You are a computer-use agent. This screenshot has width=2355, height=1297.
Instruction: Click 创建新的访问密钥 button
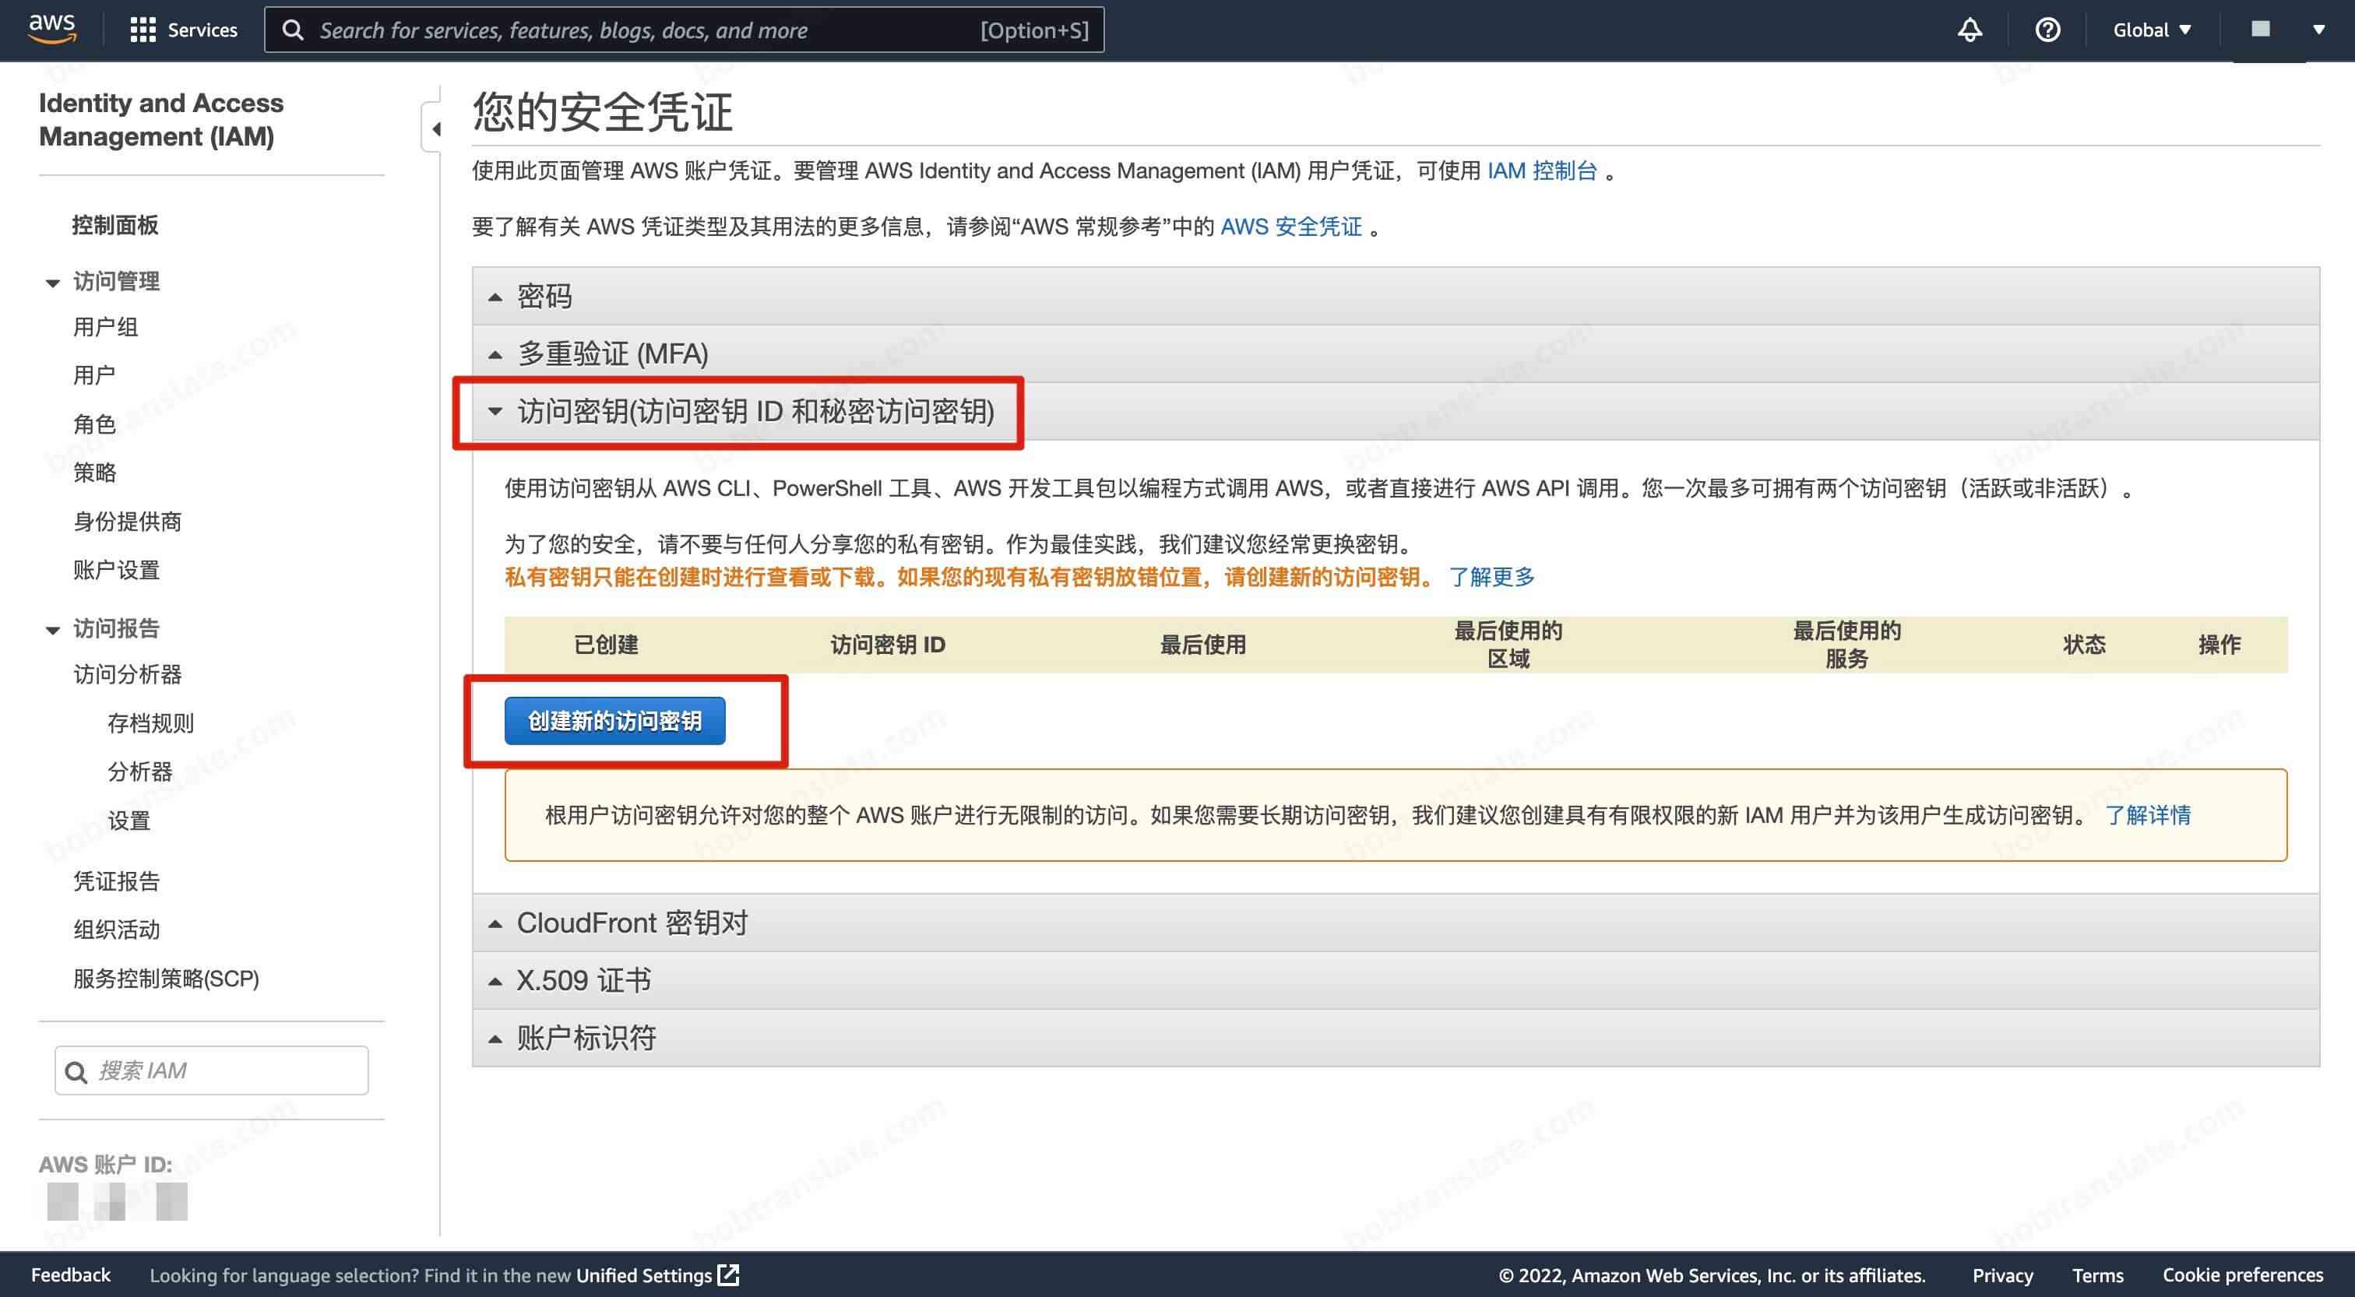pos(615,721)
